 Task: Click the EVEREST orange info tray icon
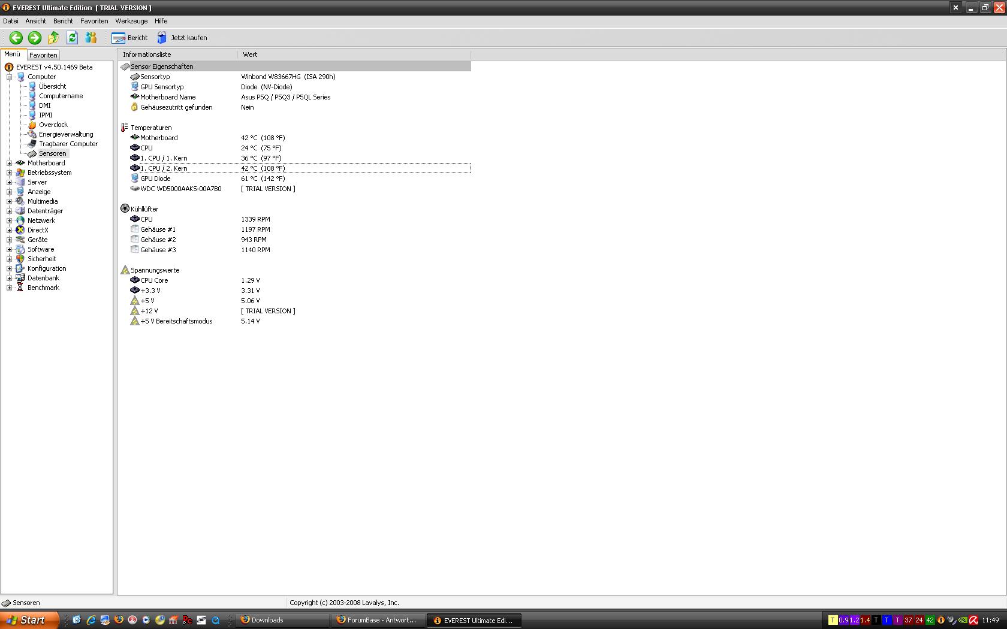tap(941, 620)
